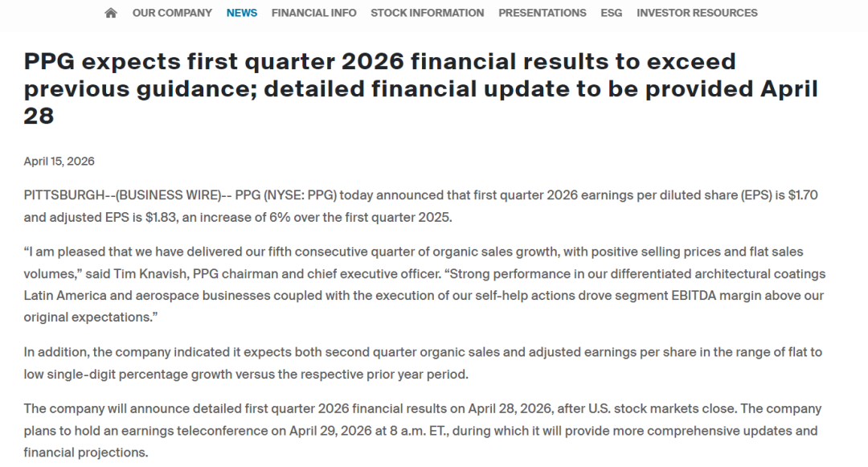The width and height of the screenshot is (868, 467).
Task: Go to Stock Information section
Action: pyautogui.click(x=427, y=13)
